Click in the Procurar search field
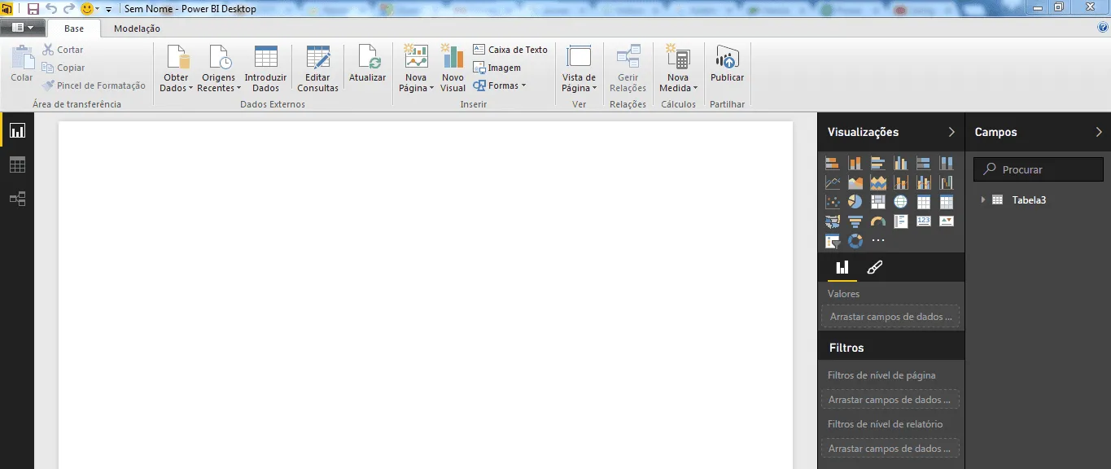This screenshot has width=1111, height=469. [x=1039, y=169]
